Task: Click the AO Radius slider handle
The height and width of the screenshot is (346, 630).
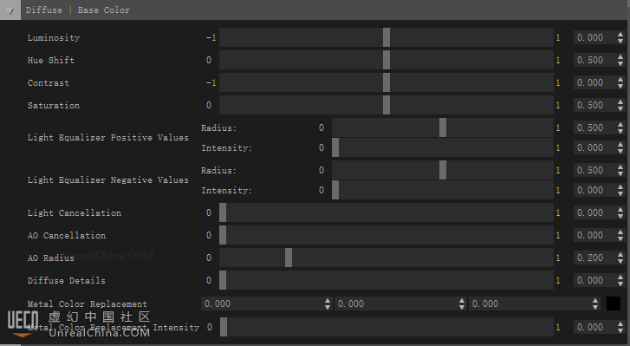Action: [x=289, y=258]
